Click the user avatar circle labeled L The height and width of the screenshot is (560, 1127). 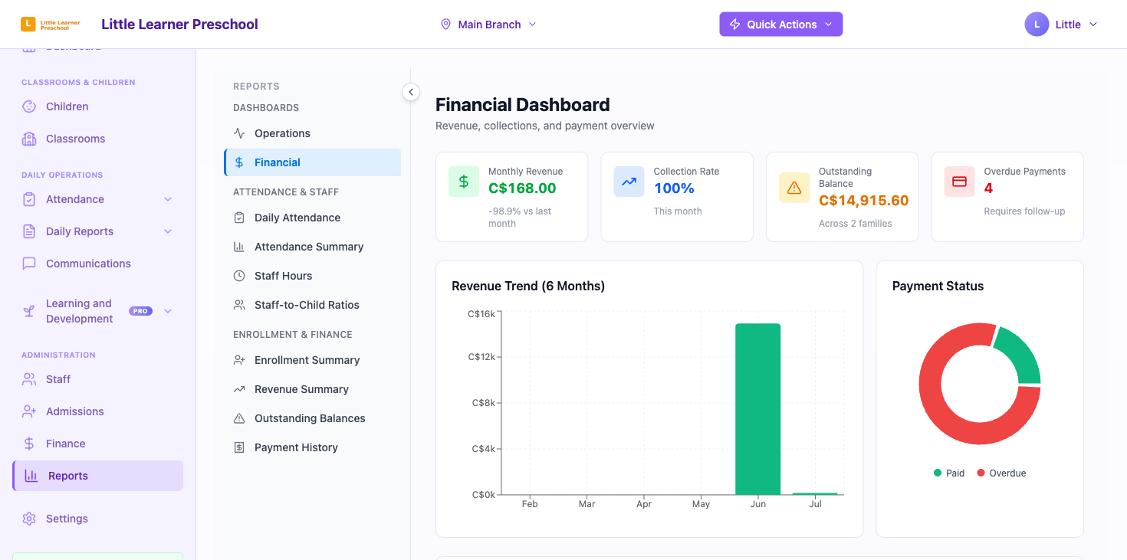[x=1037, y=25]
